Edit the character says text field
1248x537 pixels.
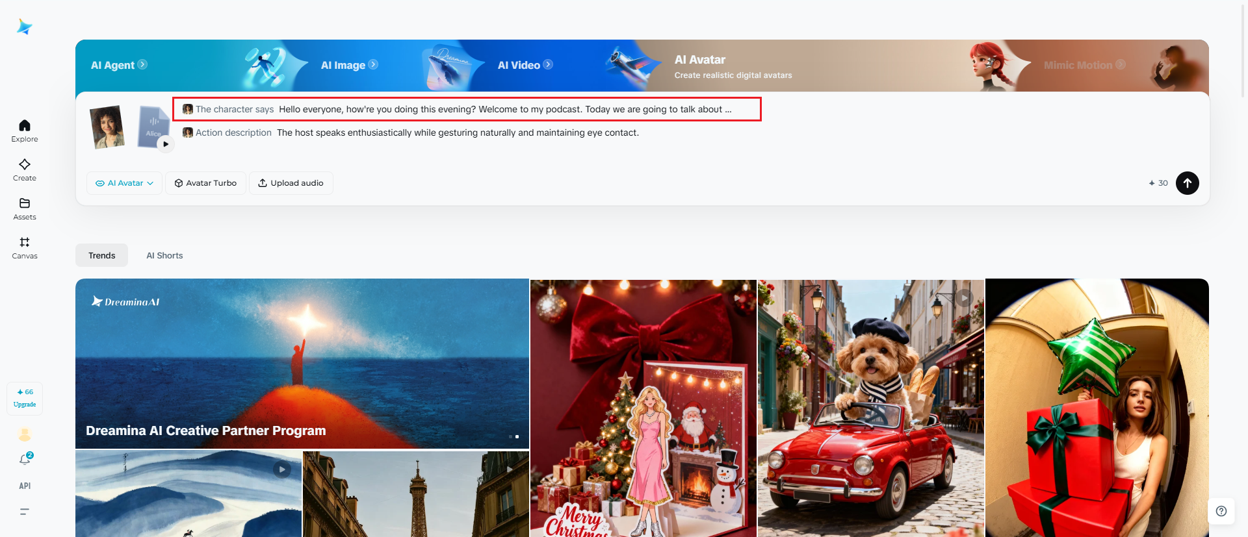click(x=467, y=109)
